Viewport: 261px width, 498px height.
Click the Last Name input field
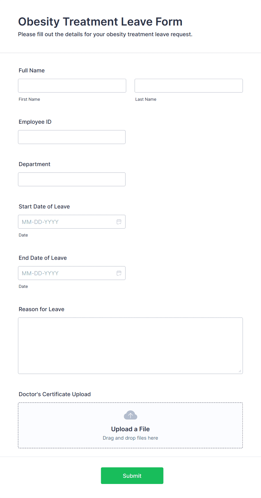(x=189, y=86)
